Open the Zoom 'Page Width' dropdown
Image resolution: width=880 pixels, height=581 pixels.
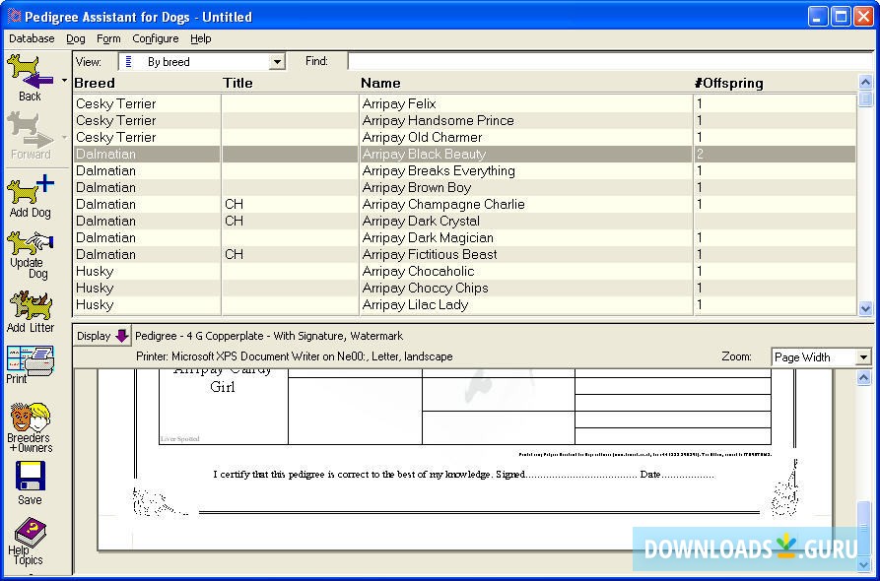point(863,357)
